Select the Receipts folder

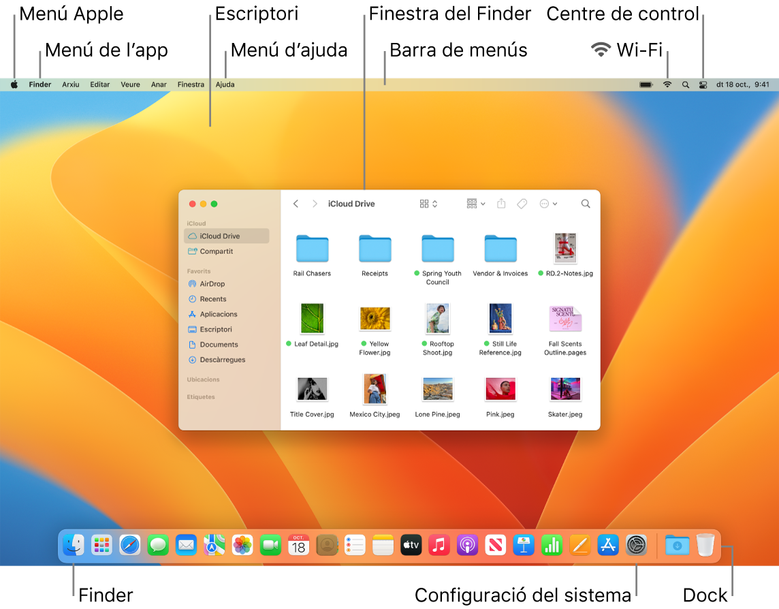[375, 255]
